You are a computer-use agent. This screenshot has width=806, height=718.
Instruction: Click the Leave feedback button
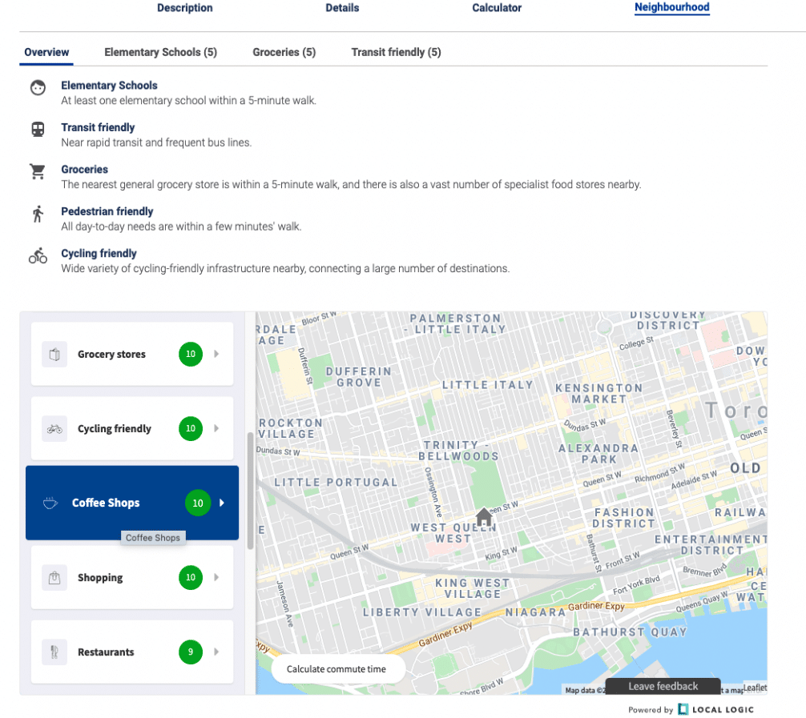coord(663,686)
